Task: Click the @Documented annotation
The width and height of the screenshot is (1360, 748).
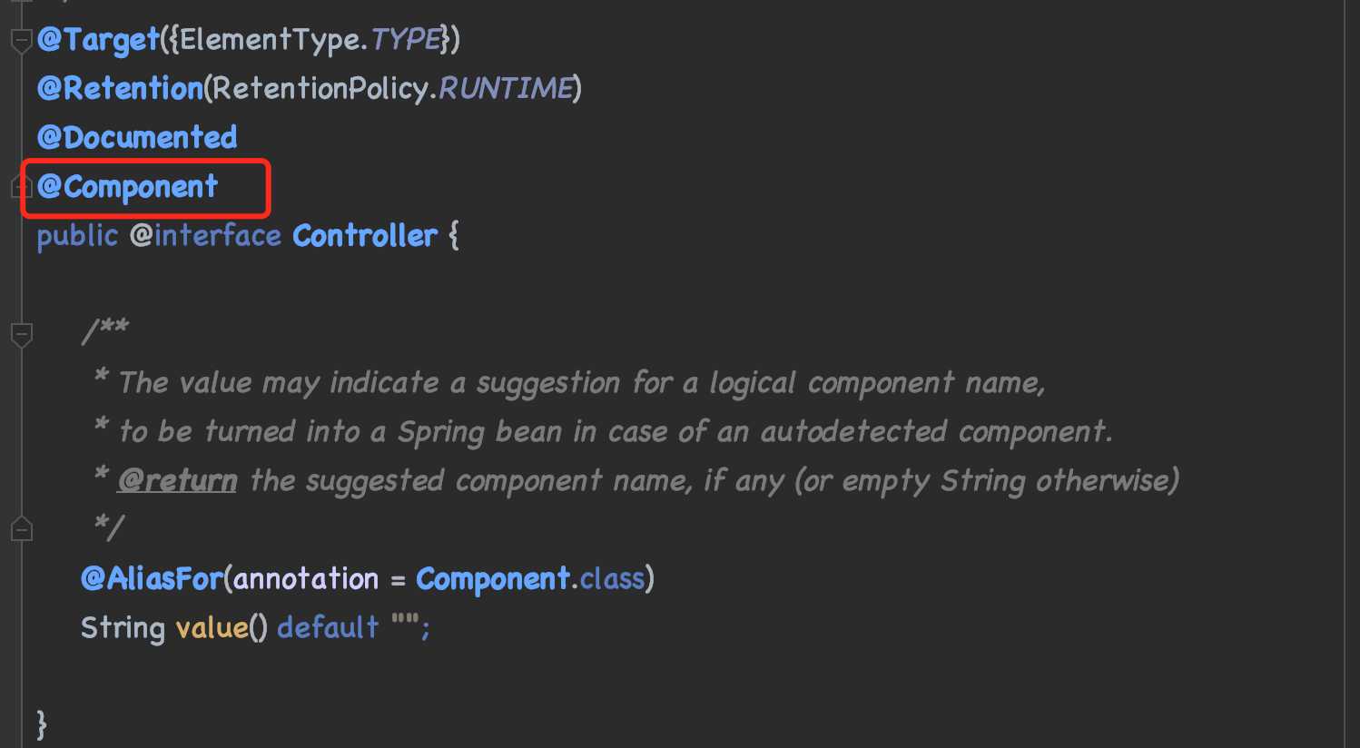Action: click(x=137, y=138)
